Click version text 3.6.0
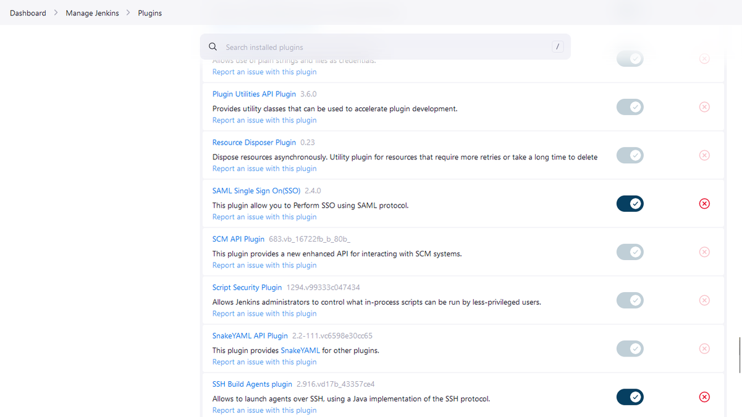 (x=308, y=94)
